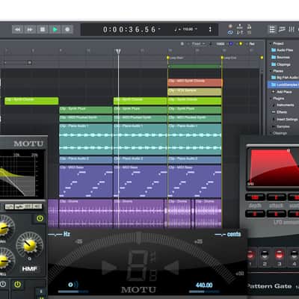This screenshot has height=299, width=299.
Task: Stop playback with the Stop button
Action: (x=43, y=30)
